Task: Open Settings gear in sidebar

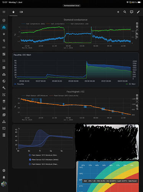Action: (x=4, y=170)
